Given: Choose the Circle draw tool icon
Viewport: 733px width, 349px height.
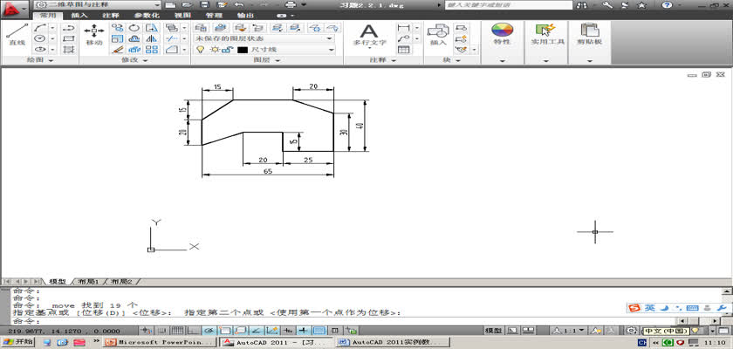Looking at the screenshot, I should pyautogui.click(x=40, y=38).
